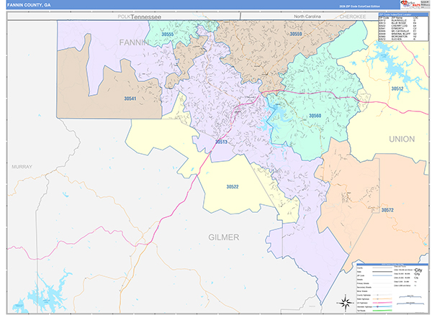Select the 30522 ZIP code label
The height and width of the screenshot is (315, 432).
[x=233, y=187]
